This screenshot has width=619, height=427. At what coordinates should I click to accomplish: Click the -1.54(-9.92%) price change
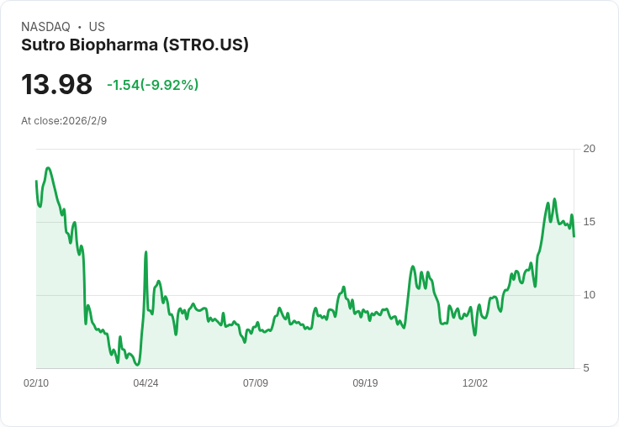tap(152, 85)
